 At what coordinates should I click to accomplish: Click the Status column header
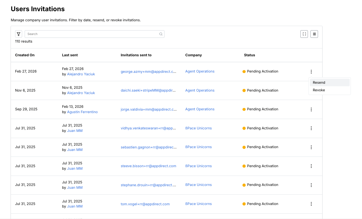coord(249,55)
